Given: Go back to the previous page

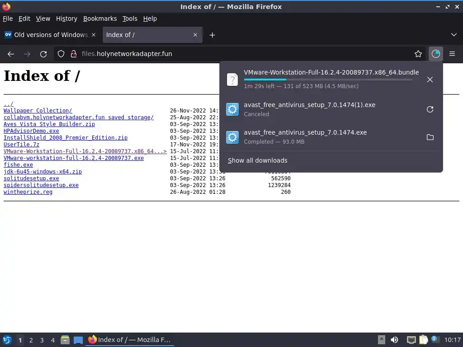Looking at the screenshot, I should point(11,54).
